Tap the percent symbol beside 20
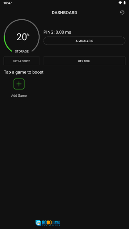129x229 pixels. click(x=28, y=35)
